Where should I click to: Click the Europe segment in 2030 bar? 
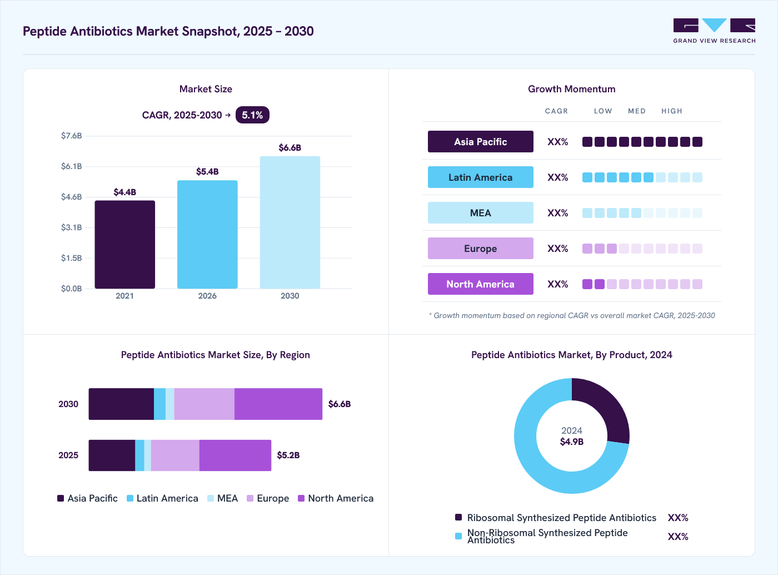tap(205, 404)
